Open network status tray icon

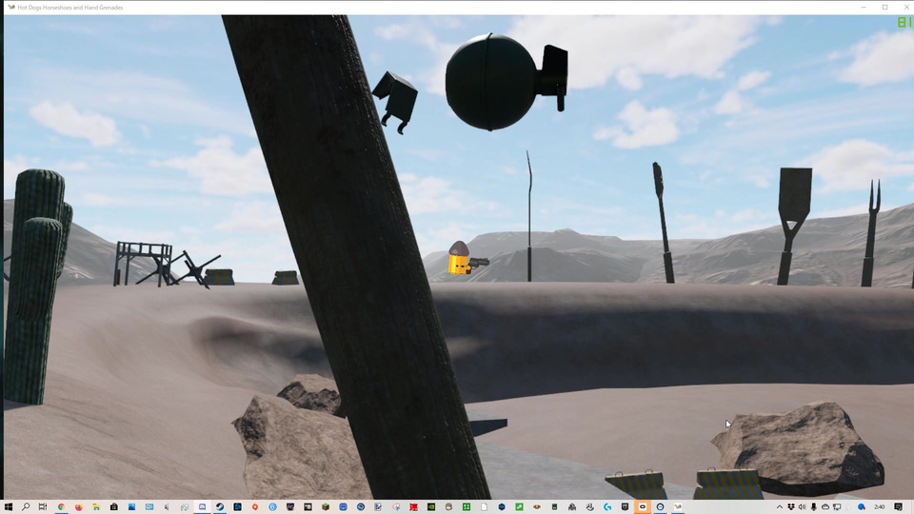pyautogui.click(x=837, y=507)
